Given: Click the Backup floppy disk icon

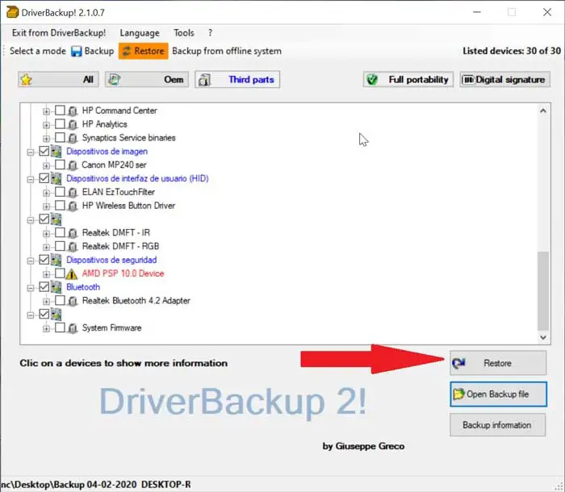Looking at the screenshot, I should pyautogui.click(x=76, y=51).
